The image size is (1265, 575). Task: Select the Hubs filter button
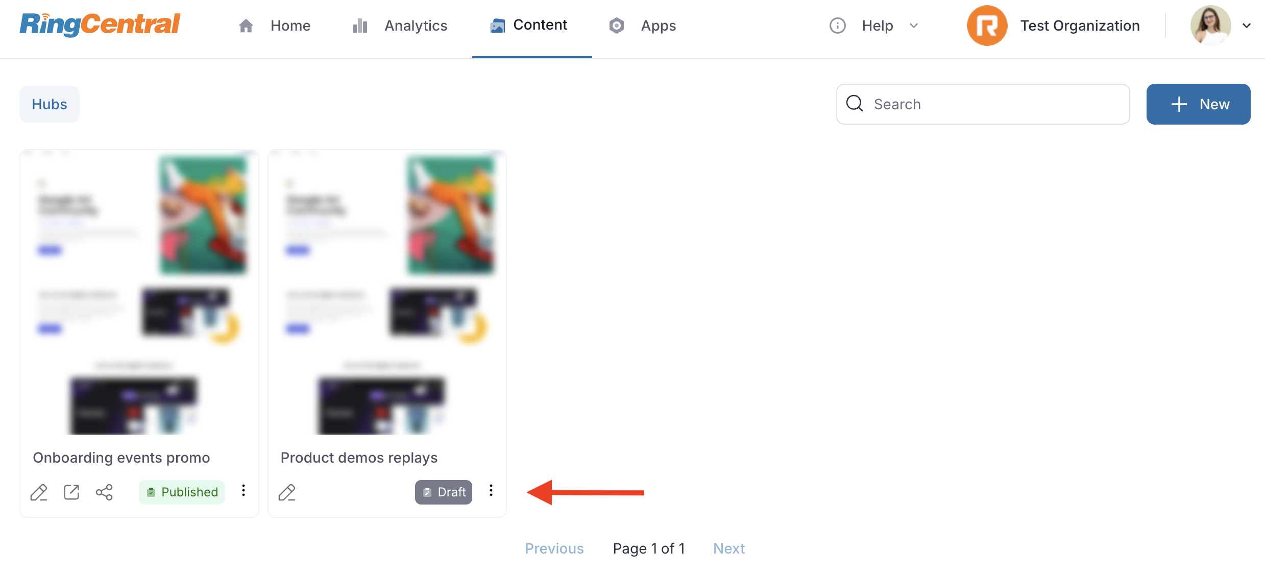[50, 104]
